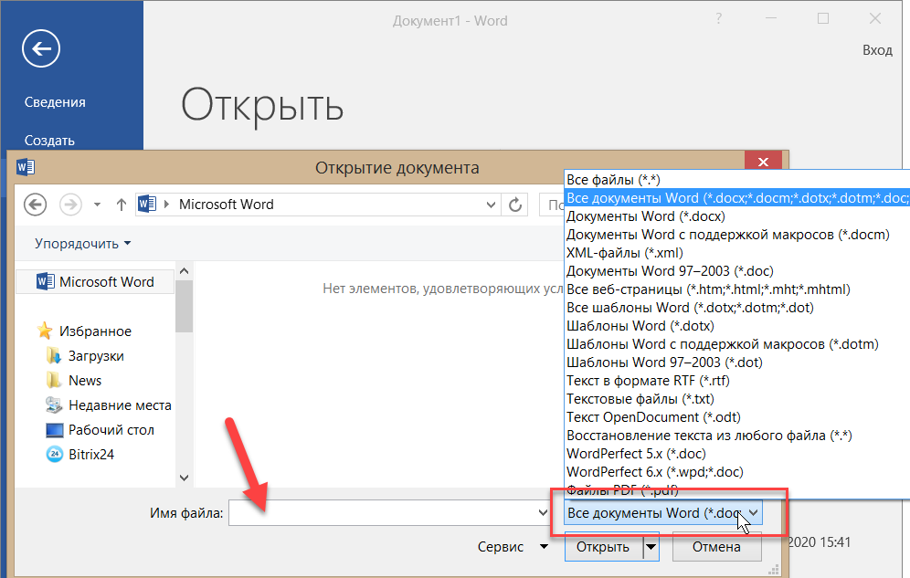
Task: Select Все документы Word filter option
Action: pos(737,198)
